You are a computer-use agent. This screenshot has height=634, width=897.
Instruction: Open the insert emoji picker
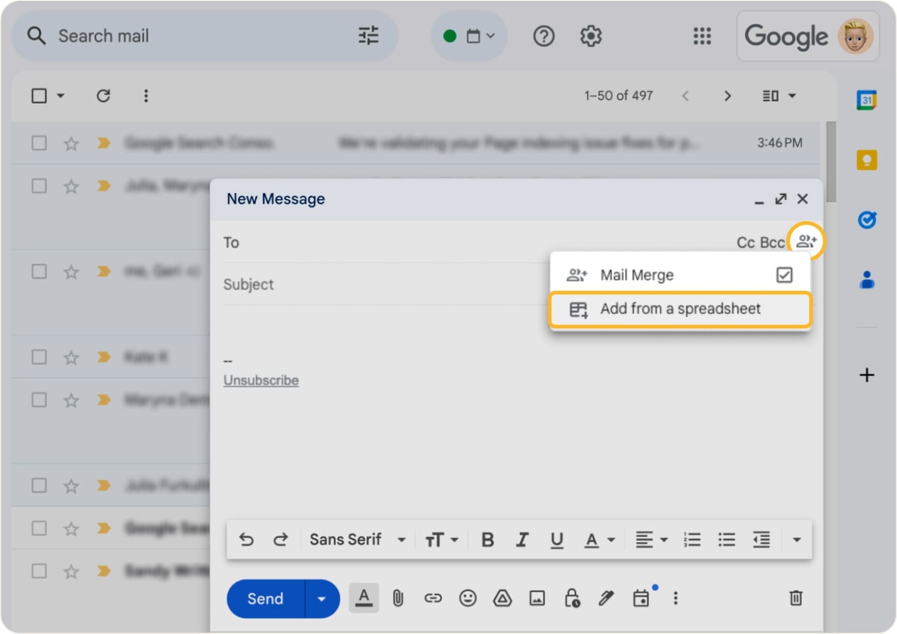coord(468,598)
